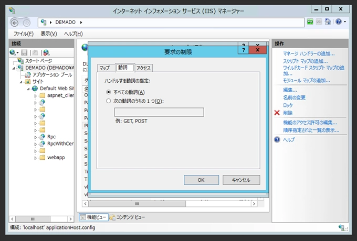Click the RpcWithCert application icon

43,144
